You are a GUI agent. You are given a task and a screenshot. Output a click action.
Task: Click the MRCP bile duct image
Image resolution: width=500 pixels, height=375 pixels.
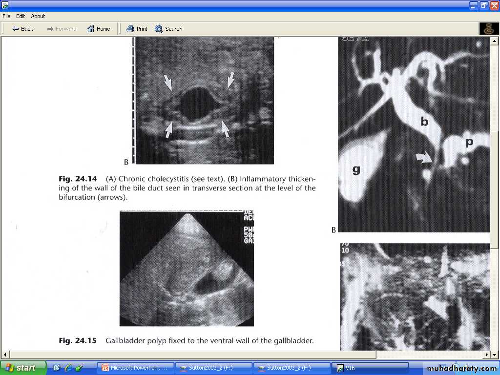click(x=414, y=134)
